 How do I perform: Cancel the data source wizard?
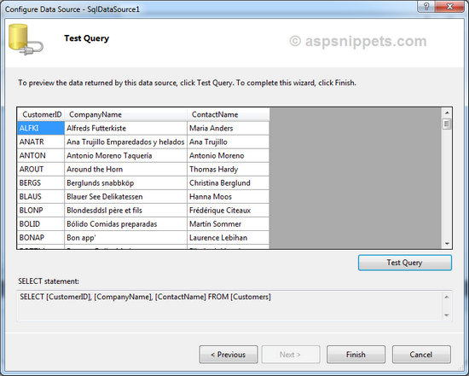click(421, 355)
